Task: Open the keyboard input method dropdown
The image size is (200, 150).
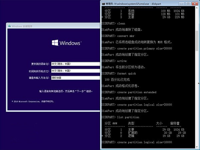Action: click(x=76, y=78)
